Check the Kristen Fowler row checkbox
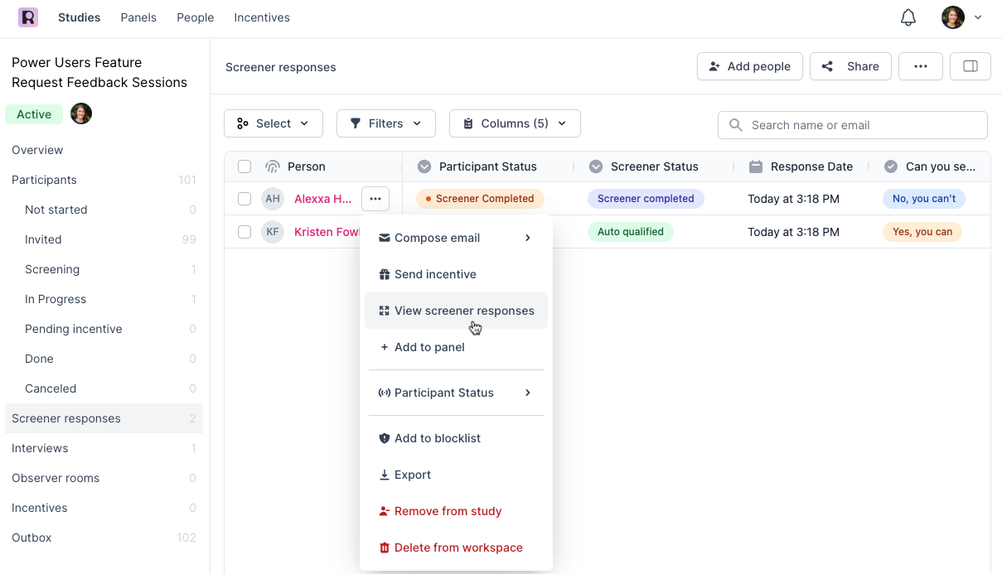Viewport: 1002px width, 574px height. tap(244, 232)
